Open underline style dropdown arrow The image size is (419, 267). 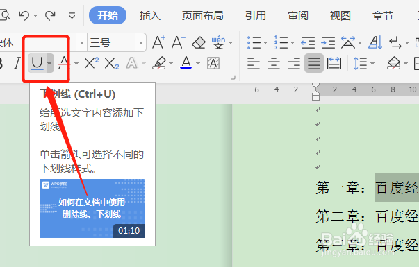(50, 63)
